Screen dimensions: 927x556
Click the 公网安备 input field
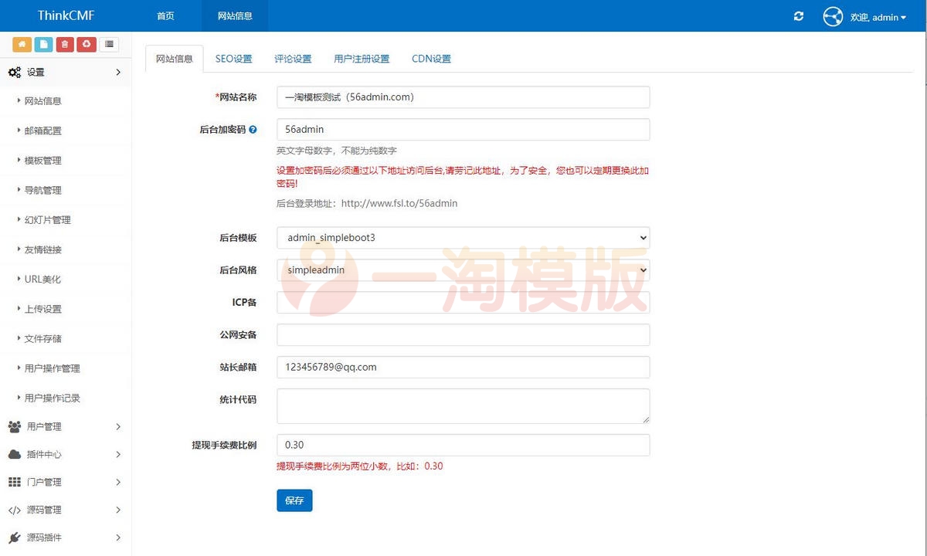(x=463, y=334)
